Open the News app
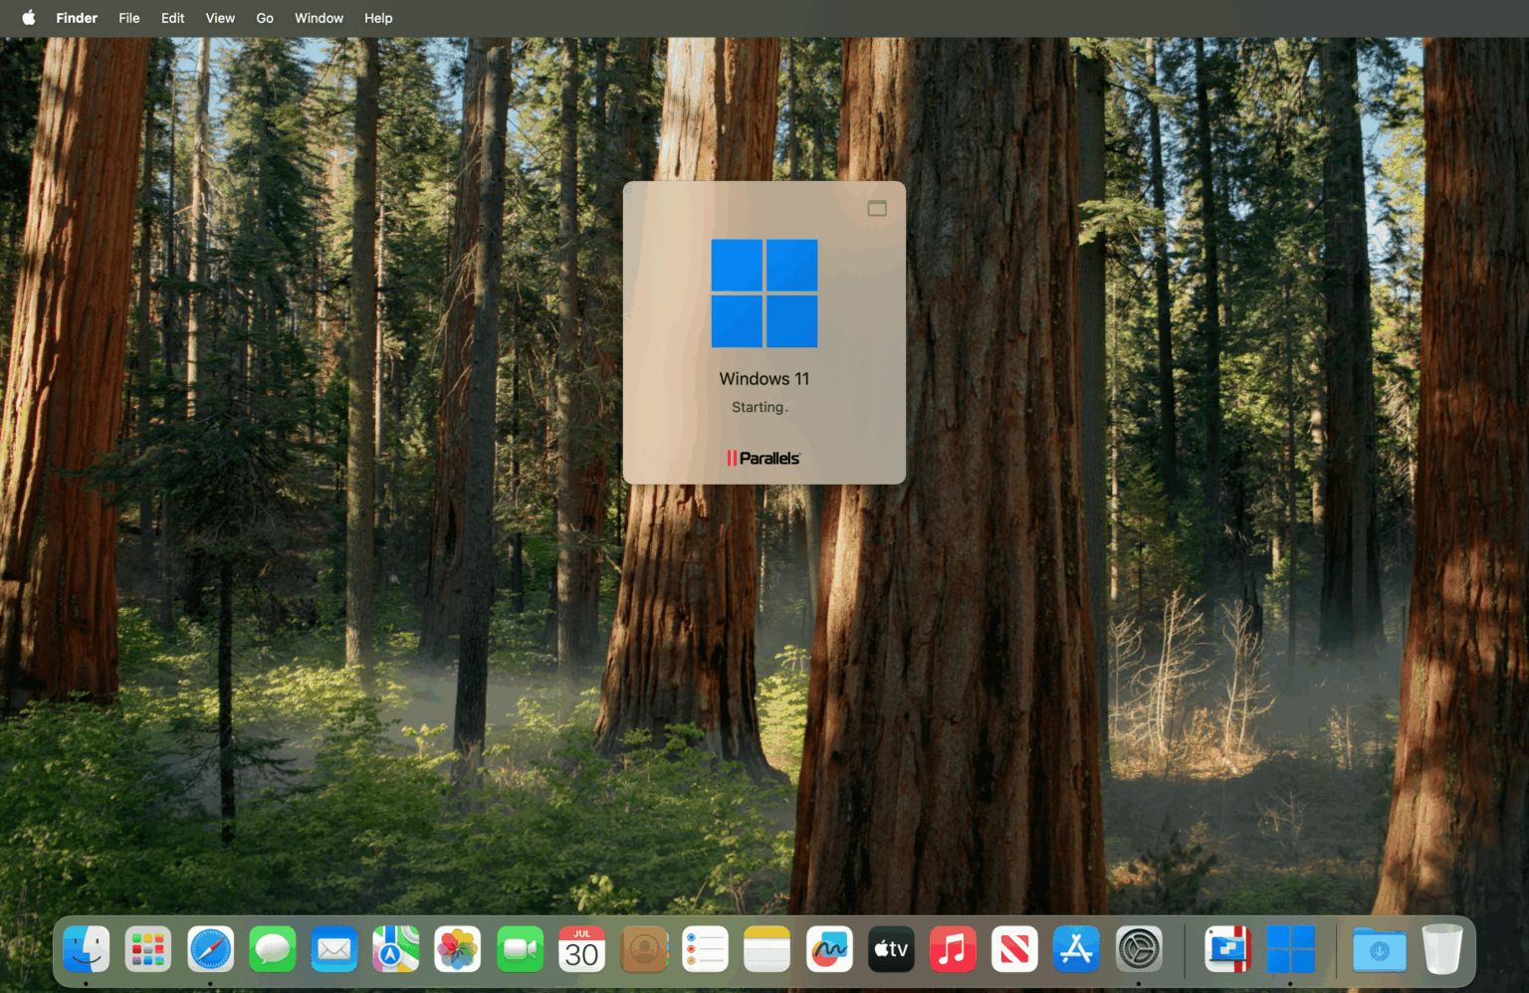 (x=1014, y=948)
